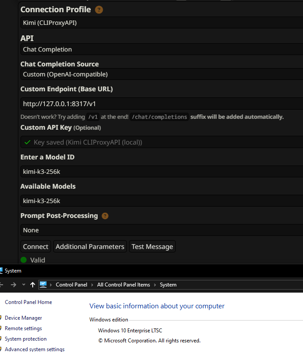
Task: Open recent locations dropdown arrow in System window
Action: [24, 285]
